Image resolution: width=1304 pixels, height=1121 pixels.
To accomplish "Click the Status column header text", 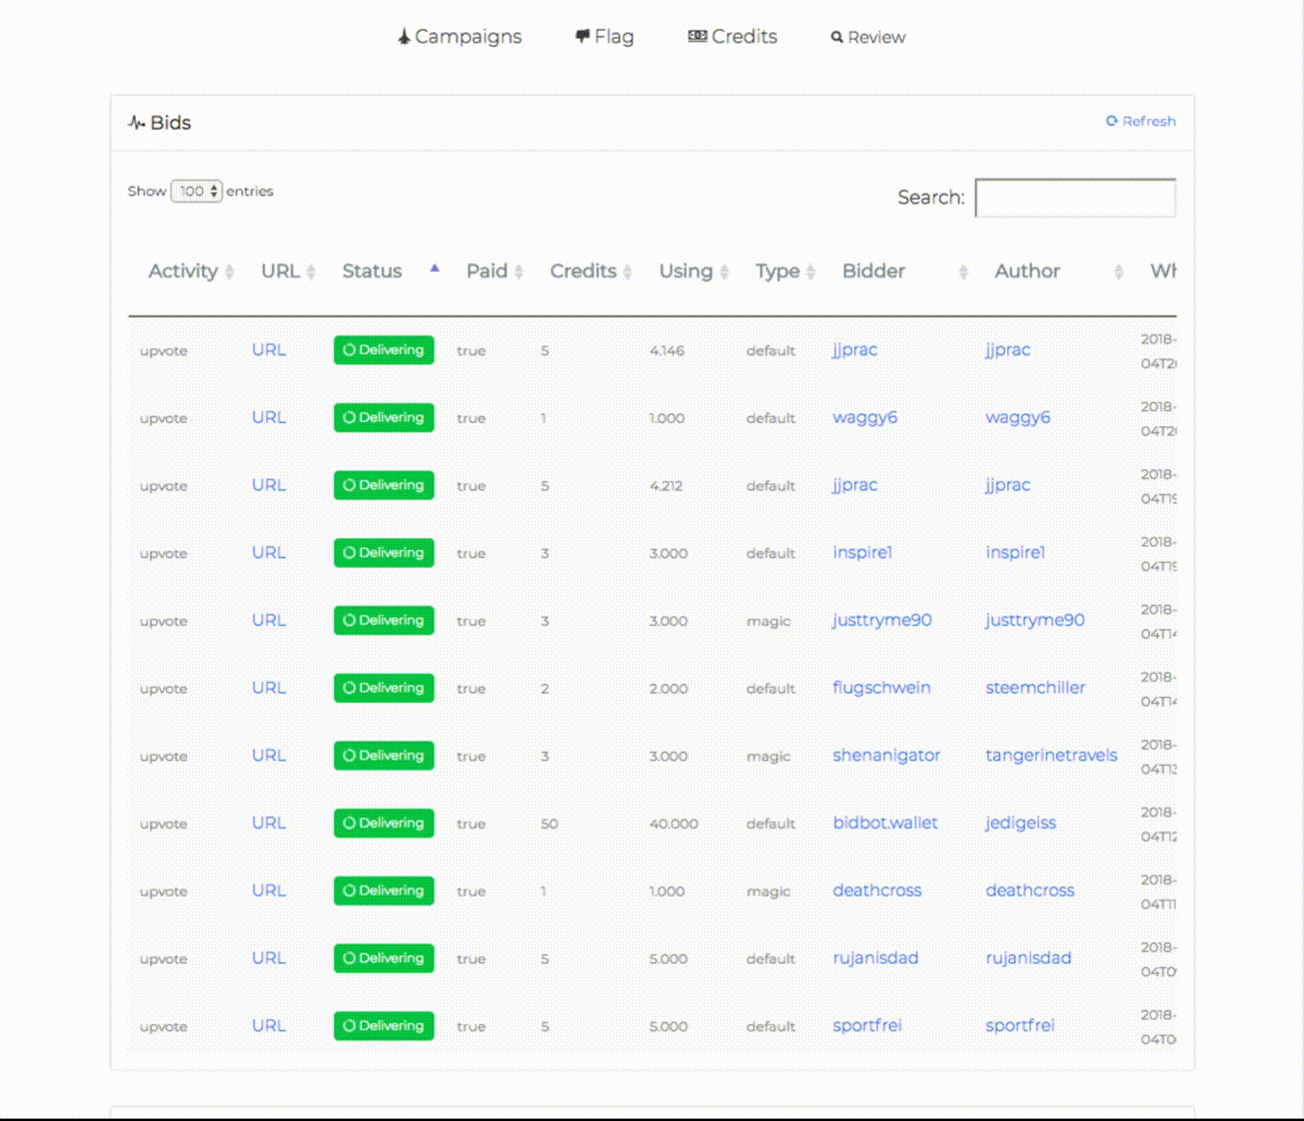I will pyautogui.click(x=372, y=271).
